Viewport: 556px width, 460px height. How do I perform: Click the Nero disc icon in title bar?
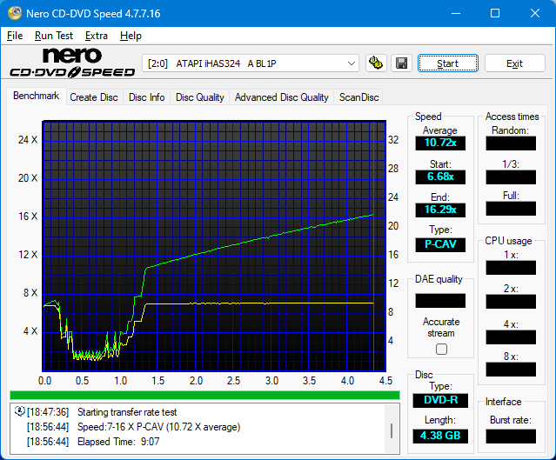coord(15,13)
